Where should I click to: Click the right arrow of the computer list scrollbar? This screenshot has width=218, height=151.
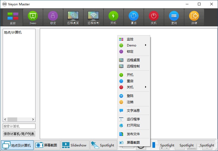(33, 120)
